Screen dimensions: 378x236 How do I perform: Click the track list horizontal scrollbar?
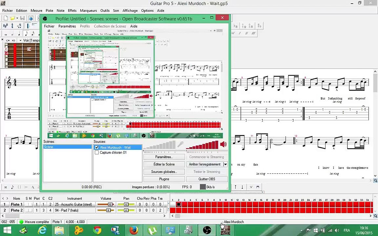tap(84, 216)
